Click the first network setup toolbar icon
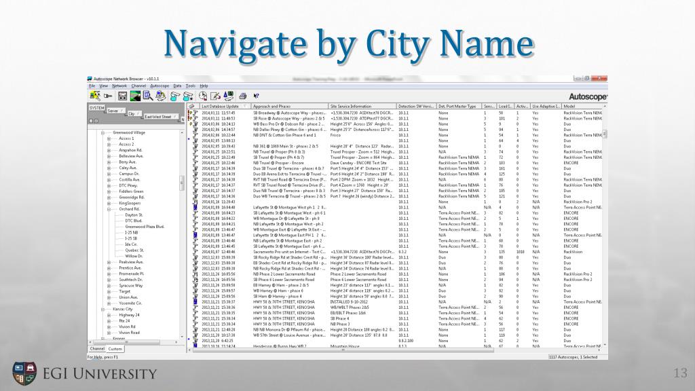This screenshot has width=695, height=391. 95,96
